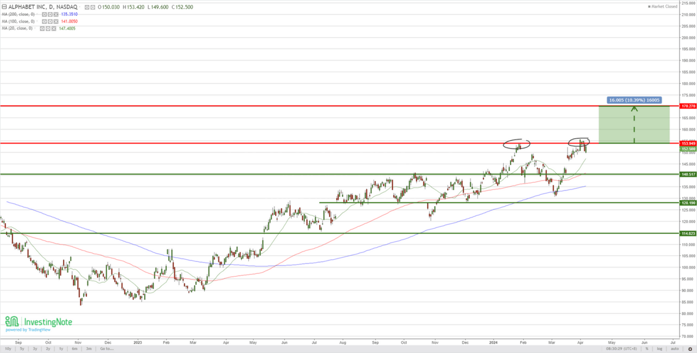Open the Go to... date dialog
Image resolution: width=697 pixels, height=353 pixels.
[x=107, y=349]
